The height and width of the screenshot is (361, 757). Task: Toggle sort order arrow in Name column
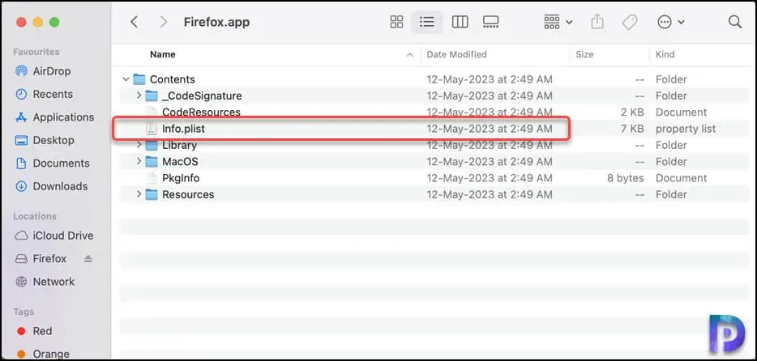coord(410,55)
